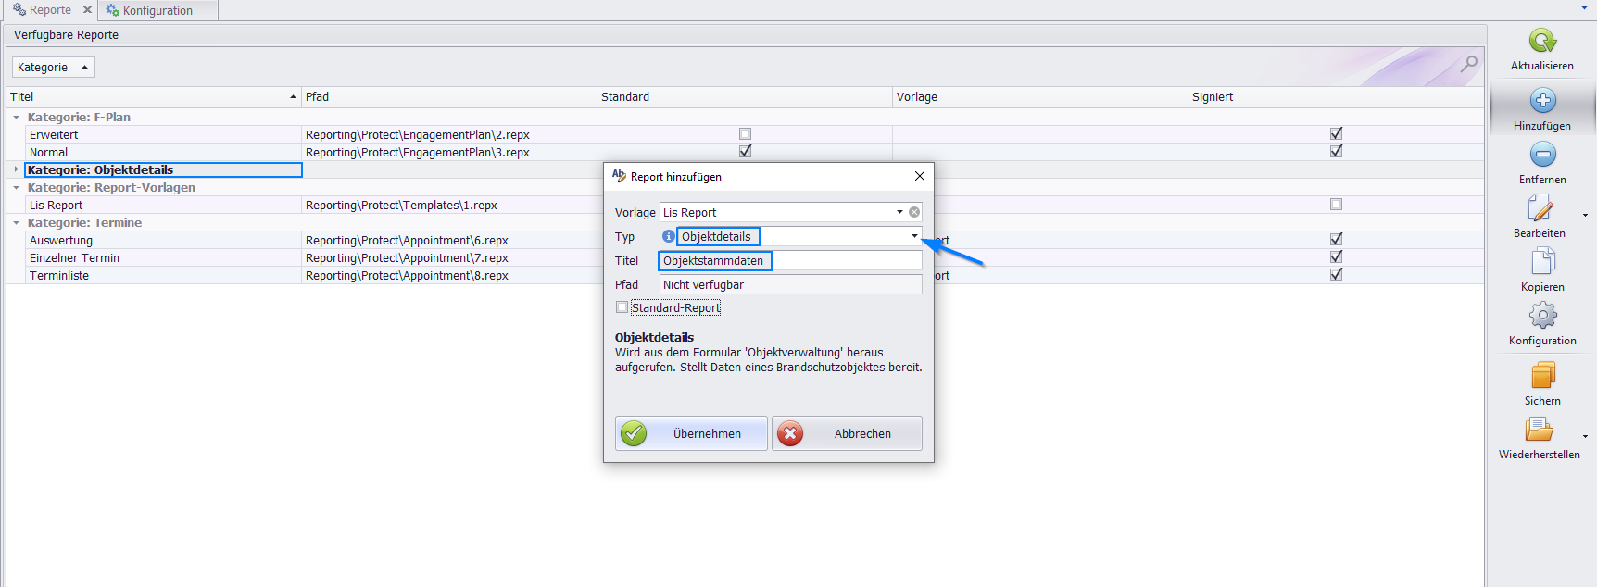Image resolution: width=1597 pixels, height=587 pixels.
Task: Click the Entfernen minus icon
Action: (1542, 155)
